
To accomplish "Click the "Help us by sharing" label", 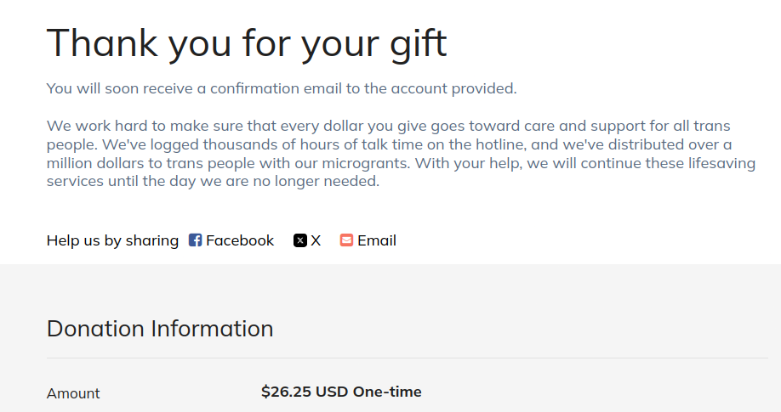I will (x=112, y=240).
